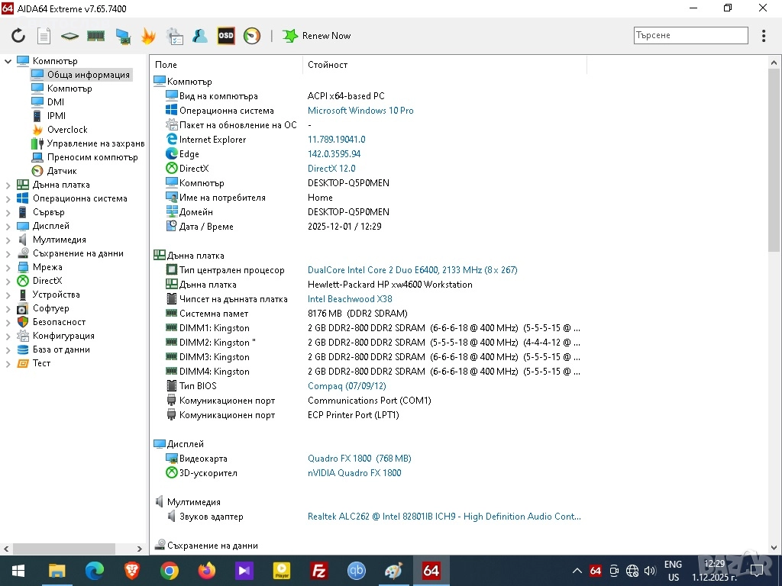Click the Refresh toolbar icon

pos(18,36)
